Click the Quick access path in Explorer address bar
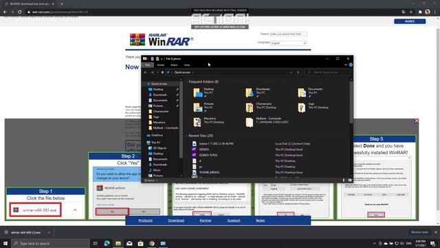Image resolution: width=440 pixels, height=248 pixels. point(182,72)
